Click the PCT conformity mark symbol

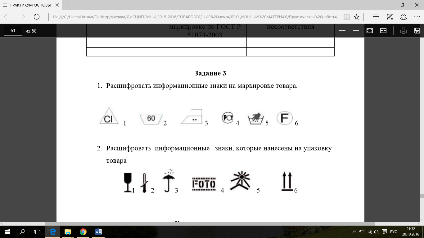coord(227,118)
